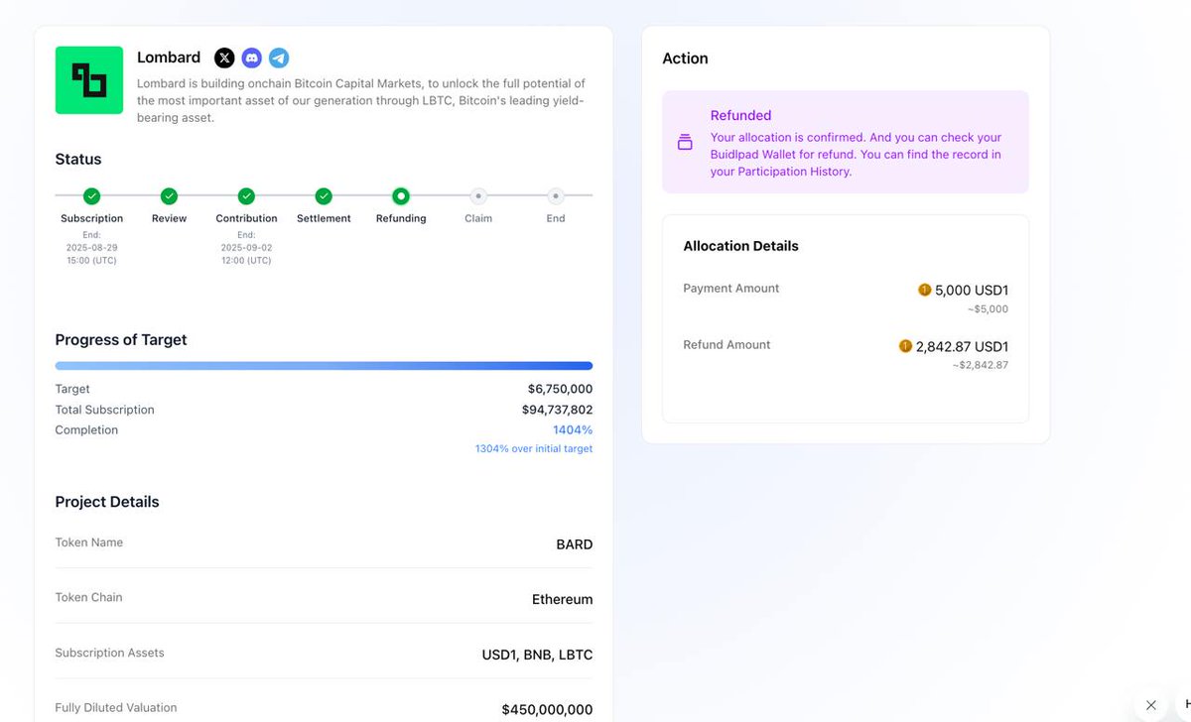The image size is (1191, 722).
Task: Click the active Refunding step marker
Action: tap(401, 196)
